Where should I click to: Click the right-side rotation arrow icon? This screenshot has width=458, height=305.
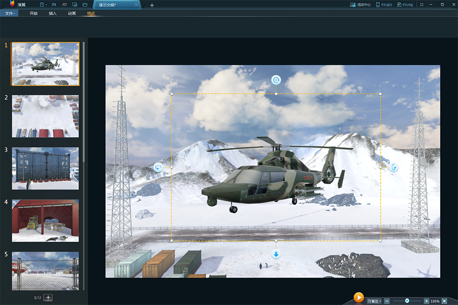(x=394, y=168)
